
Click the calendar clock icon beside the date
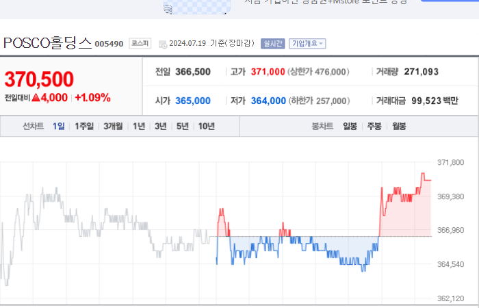[x=163, y=44]
